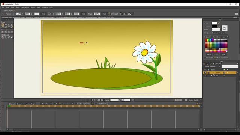
Task: Select the Zoom Workspace magnifier tool
Action: [6, 37]
